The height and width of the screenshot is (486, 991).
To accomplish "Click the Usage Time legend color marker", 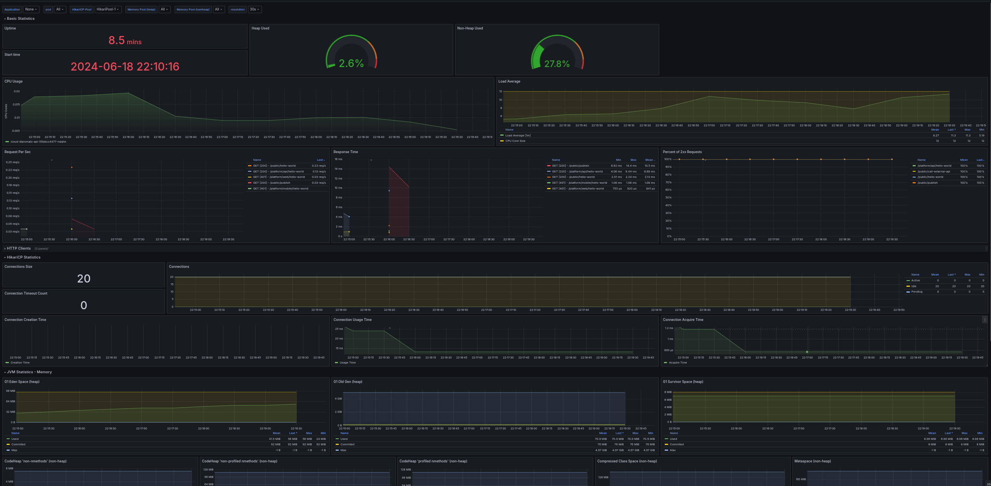I will [x=336, y=363].
